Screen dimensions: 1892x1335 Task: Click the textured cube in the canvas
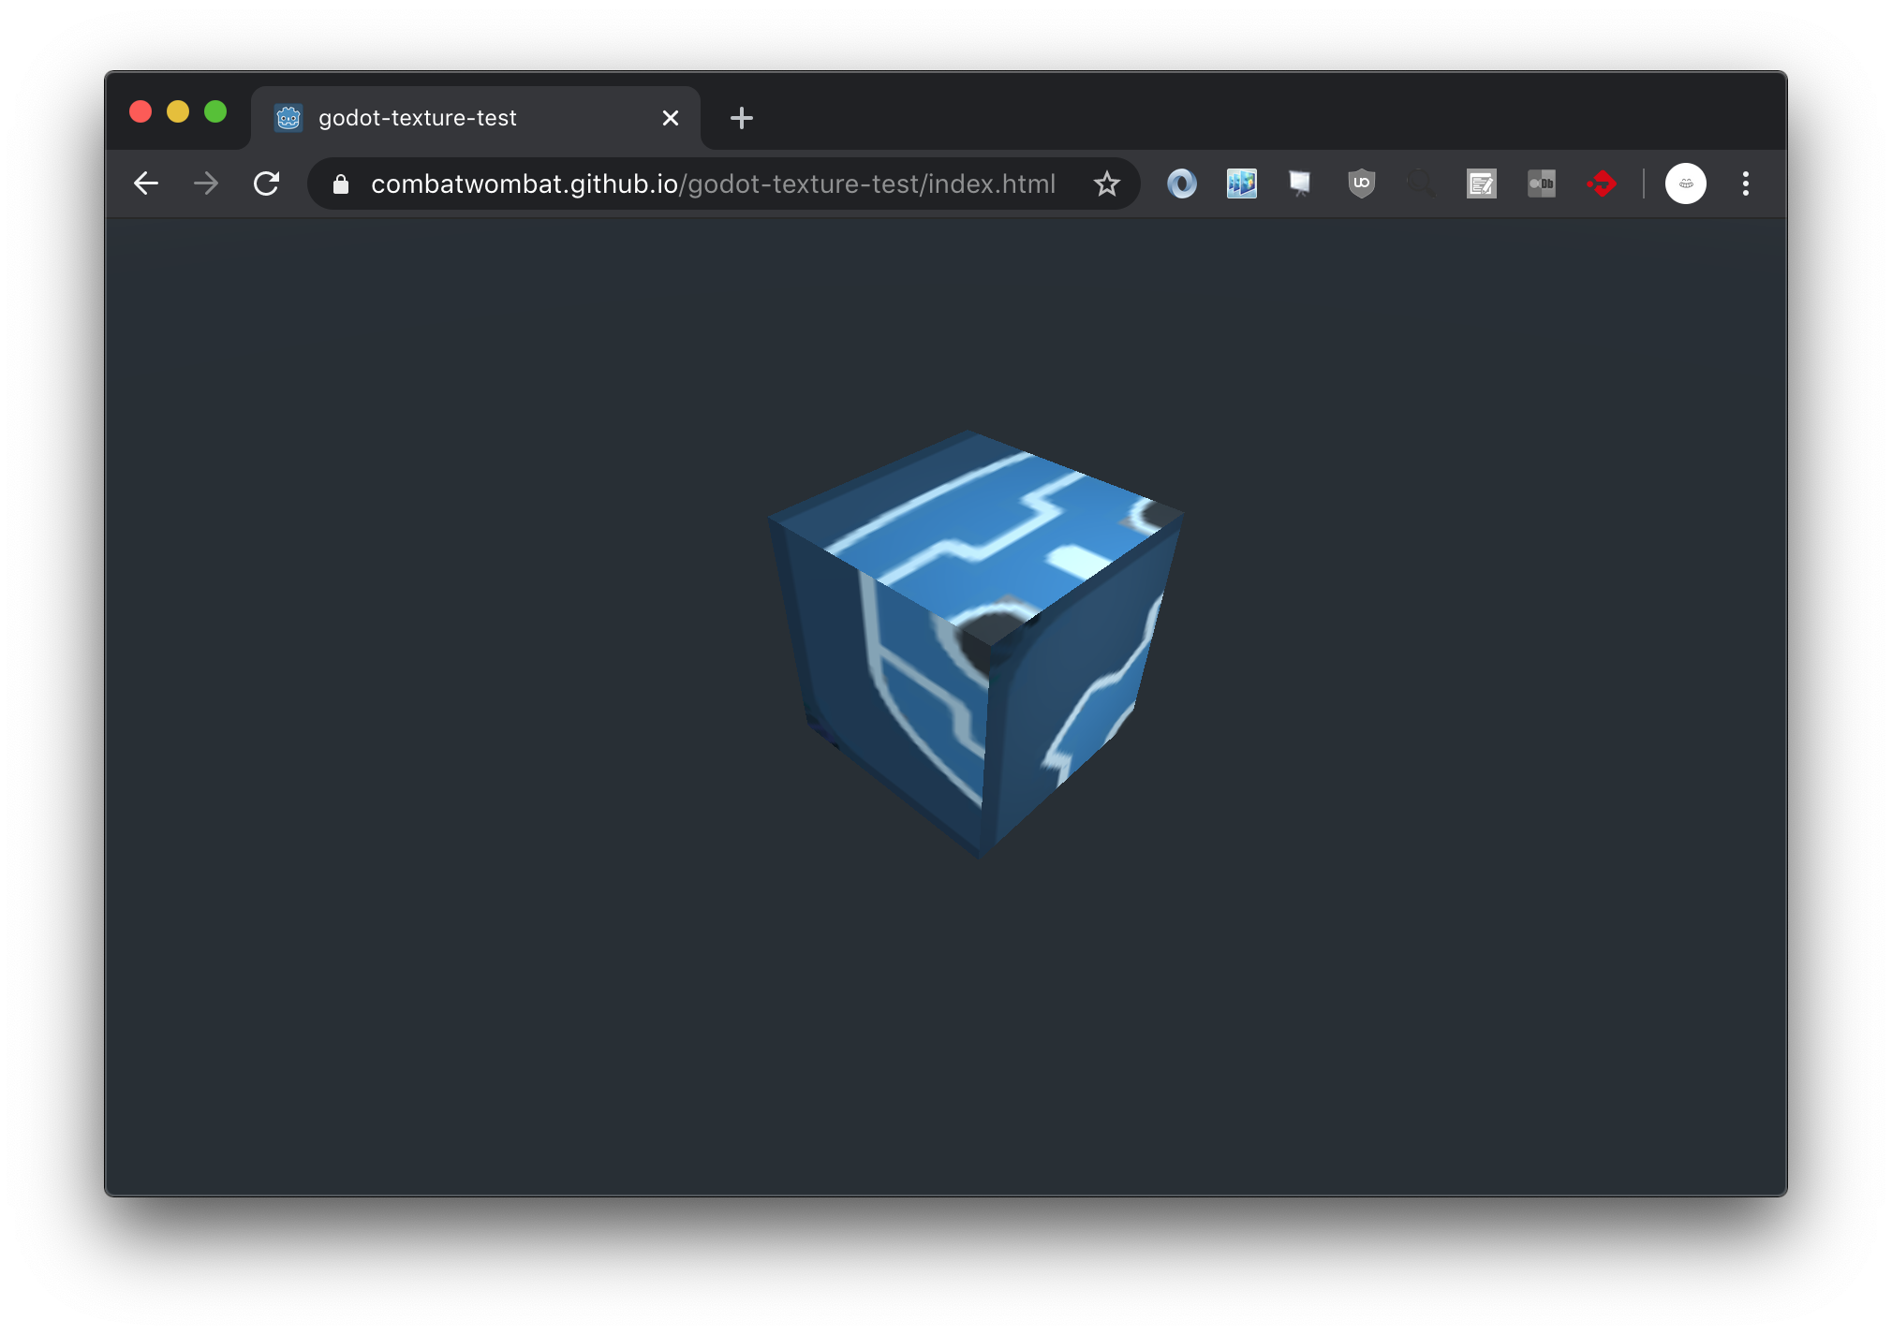tap(974, 646)
